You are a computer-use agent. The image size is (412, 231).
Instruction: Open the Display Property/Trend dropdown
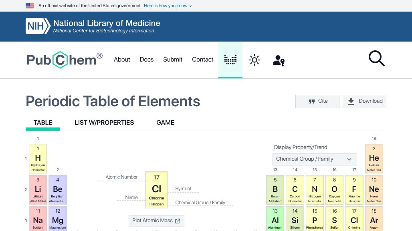(x=315, y=159)
